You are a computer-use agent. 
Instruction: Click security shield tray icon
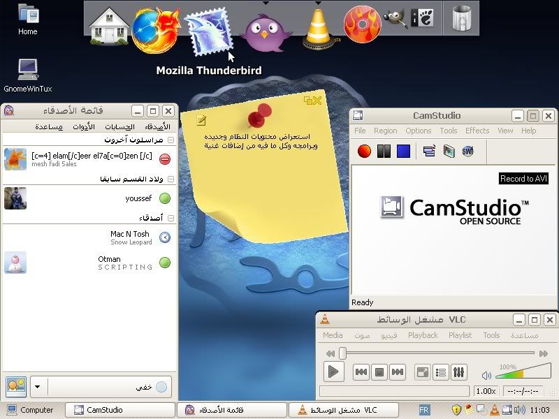456,410
